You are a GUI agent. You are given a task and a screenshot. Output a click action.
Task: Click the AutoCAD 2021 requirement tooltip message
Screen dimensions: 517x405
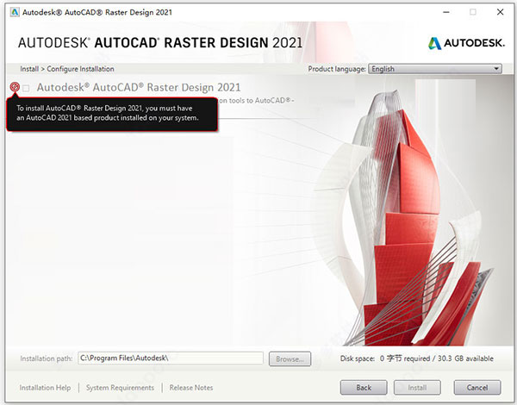112,114
